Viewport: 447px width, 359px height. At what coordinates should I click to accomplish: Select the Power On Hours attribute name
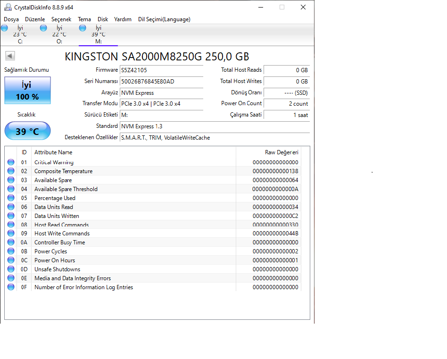tap(55, 260)
